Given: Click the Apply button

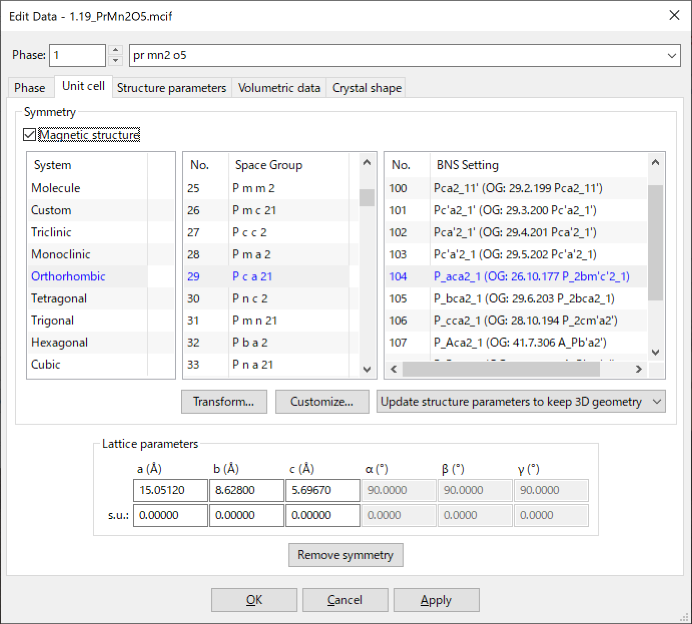Looking at the screenshot, I should pos(436,600).
